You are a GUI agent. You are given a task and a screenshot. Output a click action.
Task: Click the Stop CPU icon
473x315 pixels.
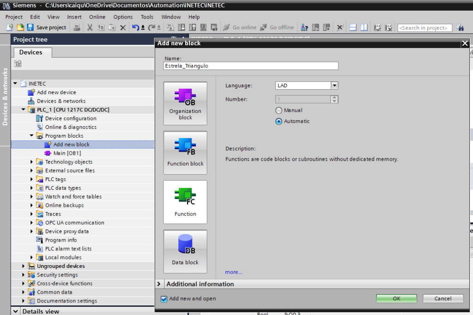pyautogui.click(x=327, y=27)
